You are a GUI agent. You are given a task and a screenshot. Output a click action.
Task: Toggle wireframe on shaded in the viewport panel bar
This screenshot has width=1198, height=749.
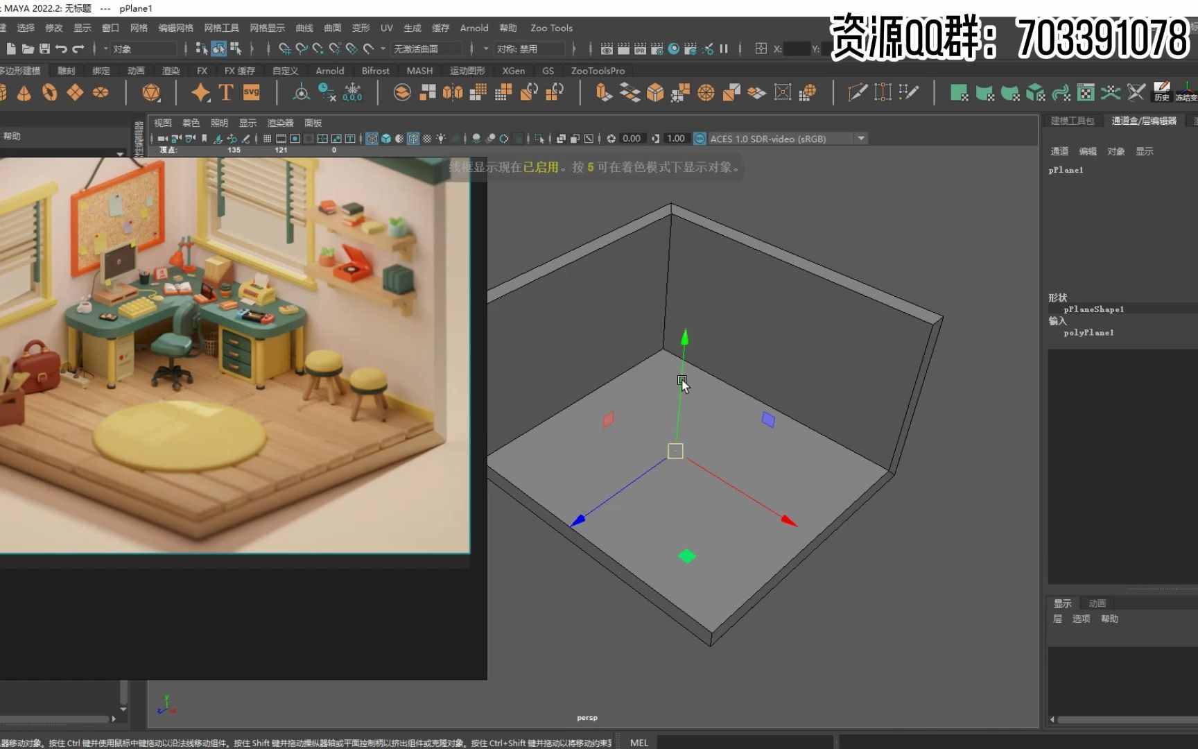[x=414, y=138]
